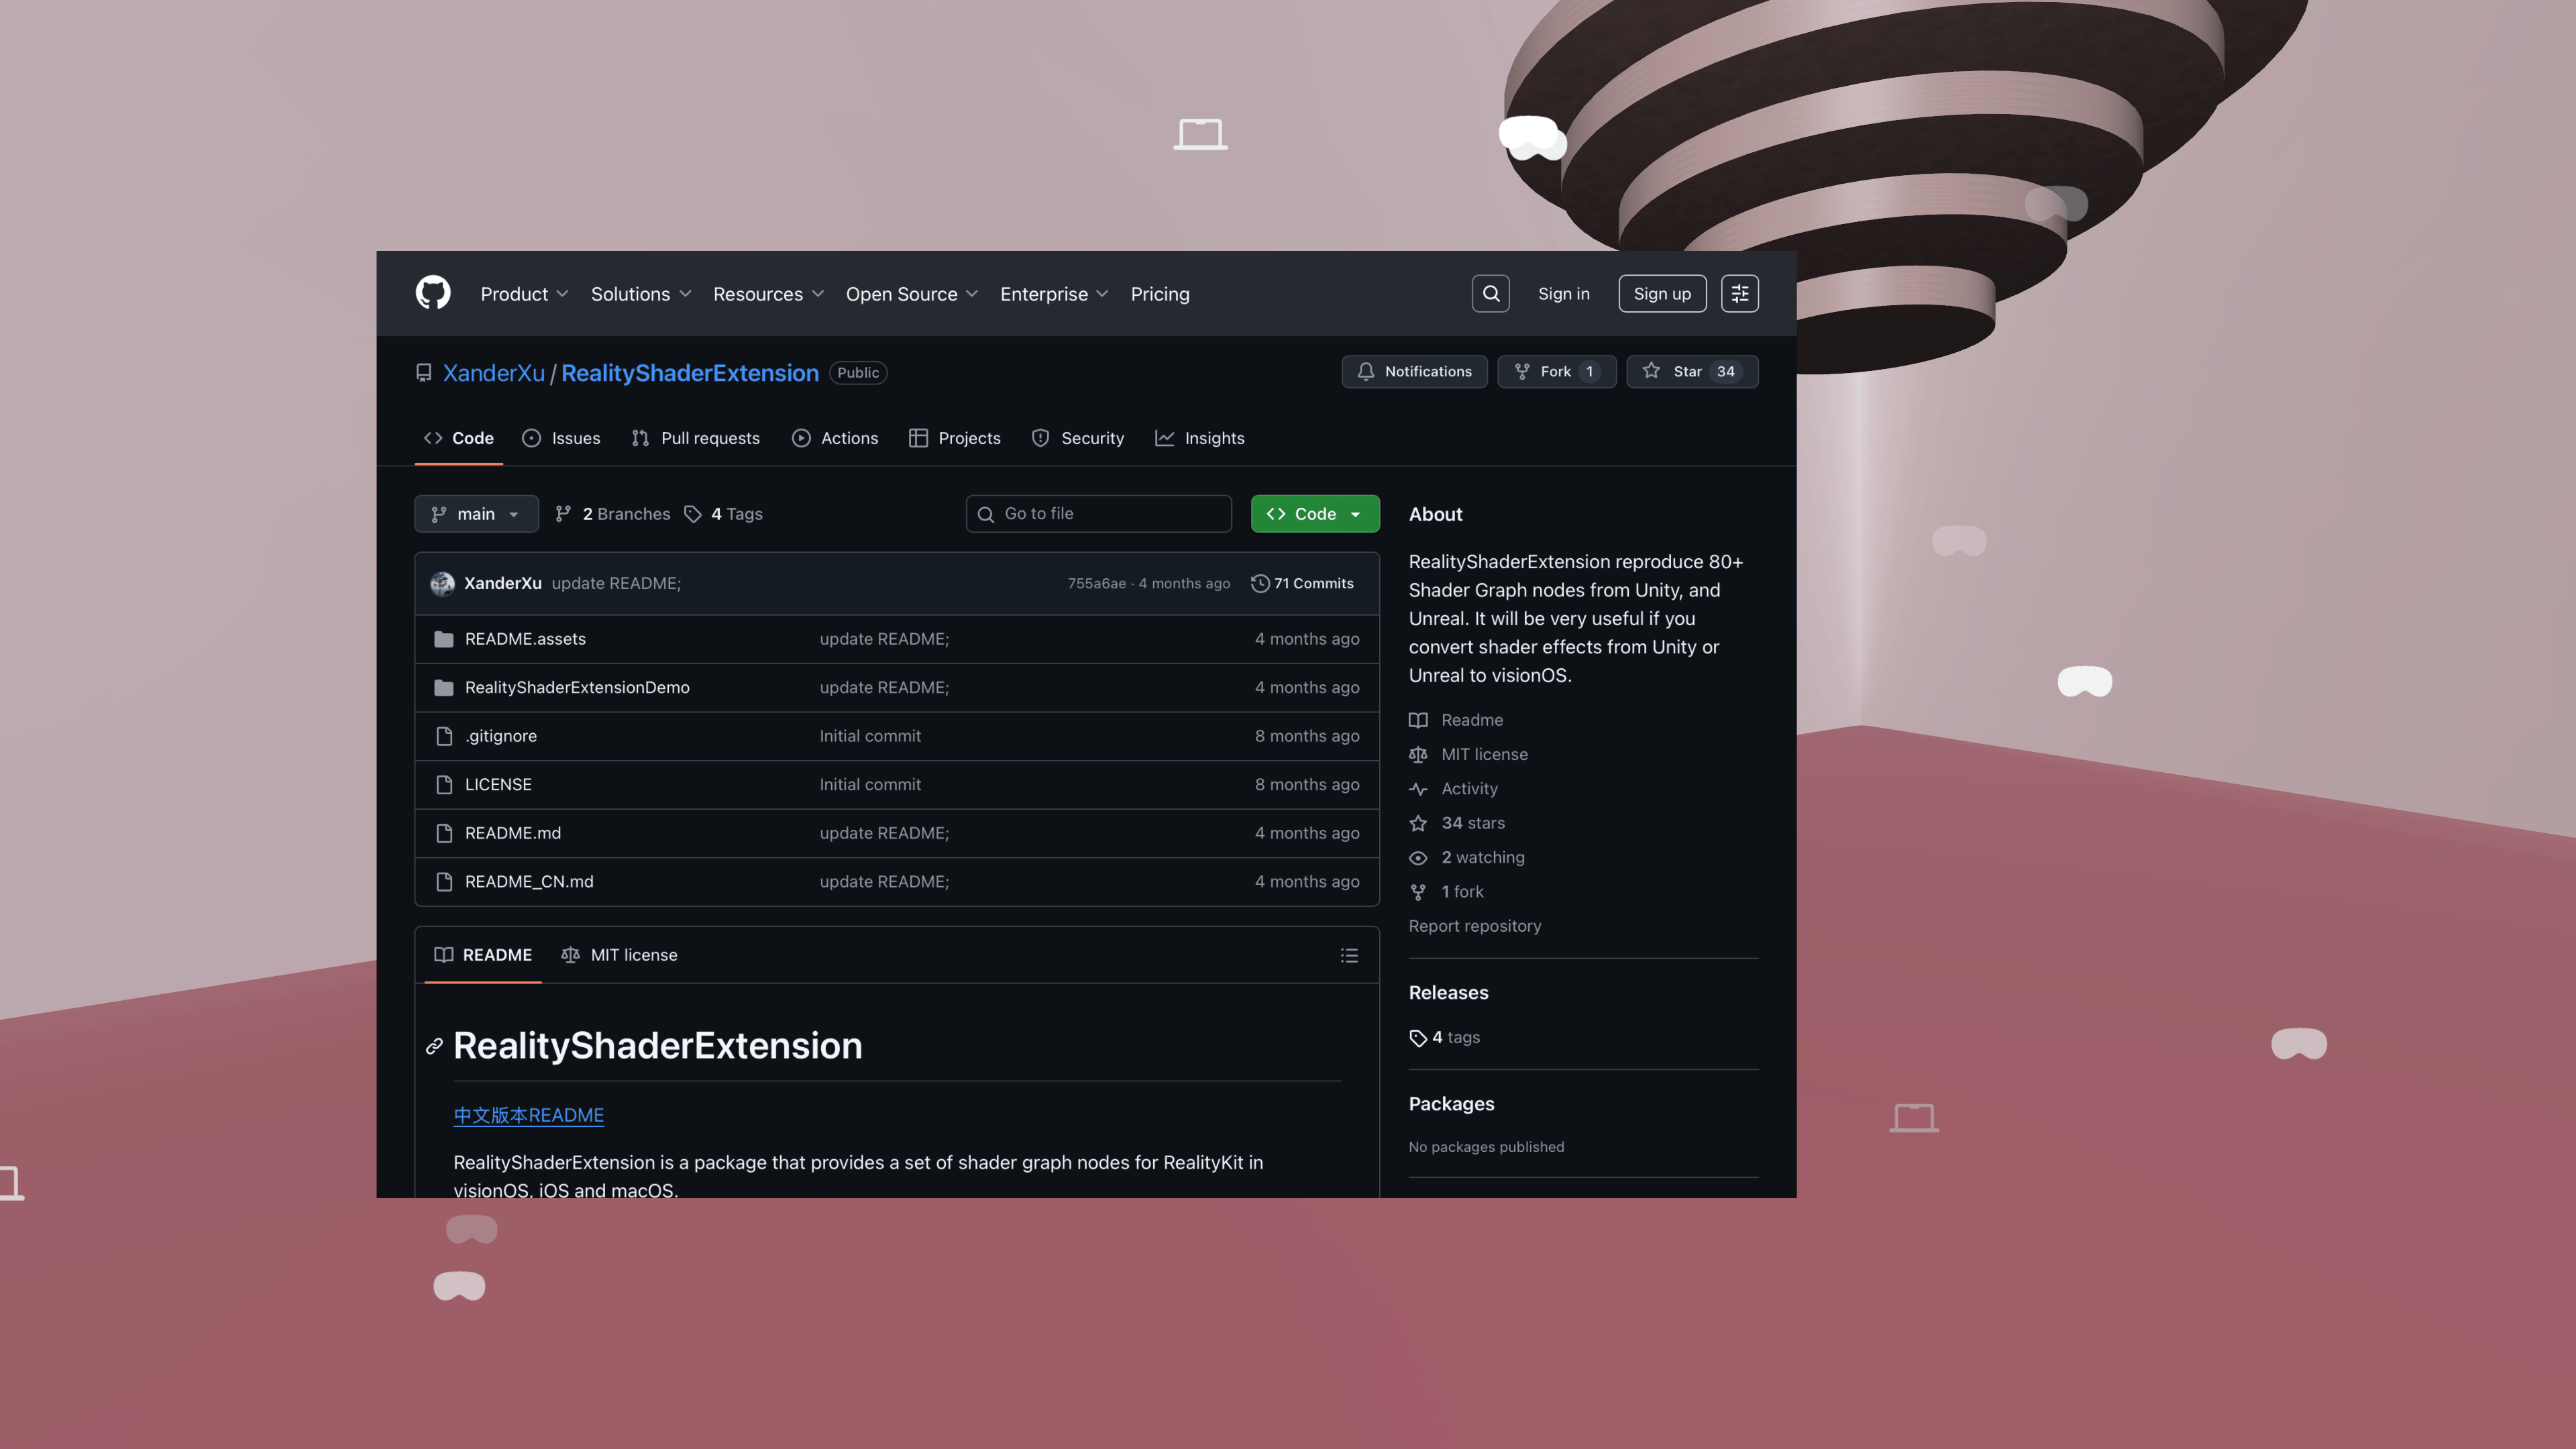Screen dimensions: 2576x1449
Task: Click the history clock icon by 71 Commits
Action: coord(1260,583)
